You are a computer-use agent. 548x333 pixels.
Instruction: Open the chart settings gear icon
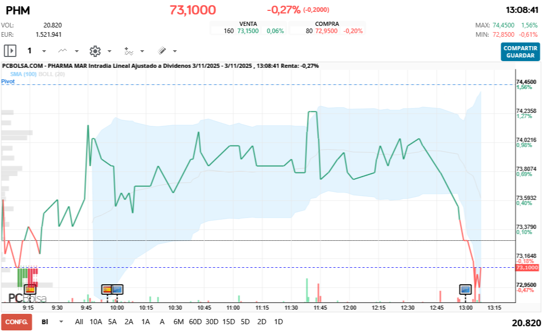[94, 51]
